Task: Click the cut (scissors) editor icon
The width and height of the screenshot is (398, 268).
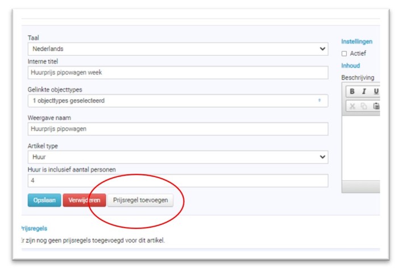Action: click(x=352, y=106)
